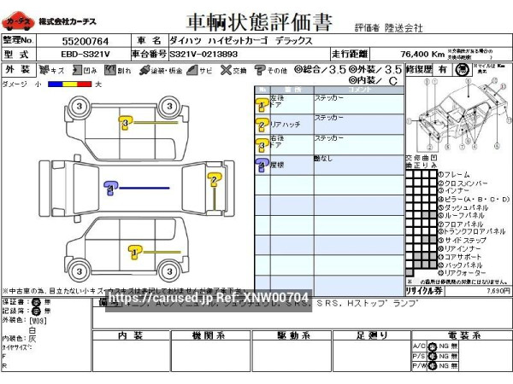Image resolution: width=513 pixels, height=384 pixels.
Task: Click the キズ scratch legend icon
Action: click(44, 70)
